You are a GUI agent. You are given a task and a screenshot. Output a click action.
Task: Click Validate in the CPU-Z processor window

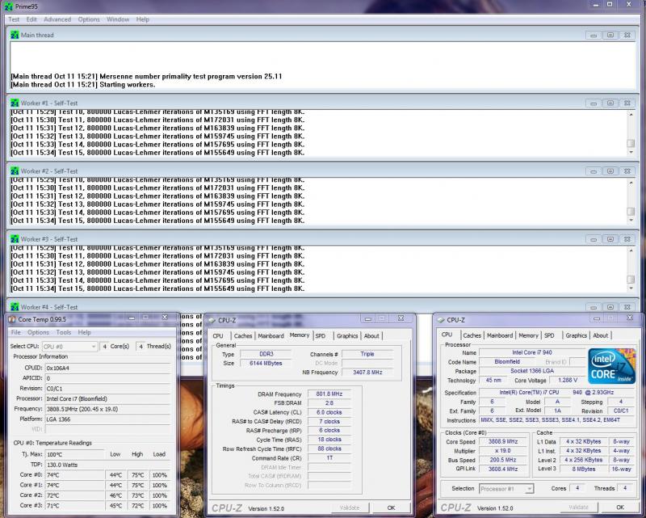(x=578, y=507)
